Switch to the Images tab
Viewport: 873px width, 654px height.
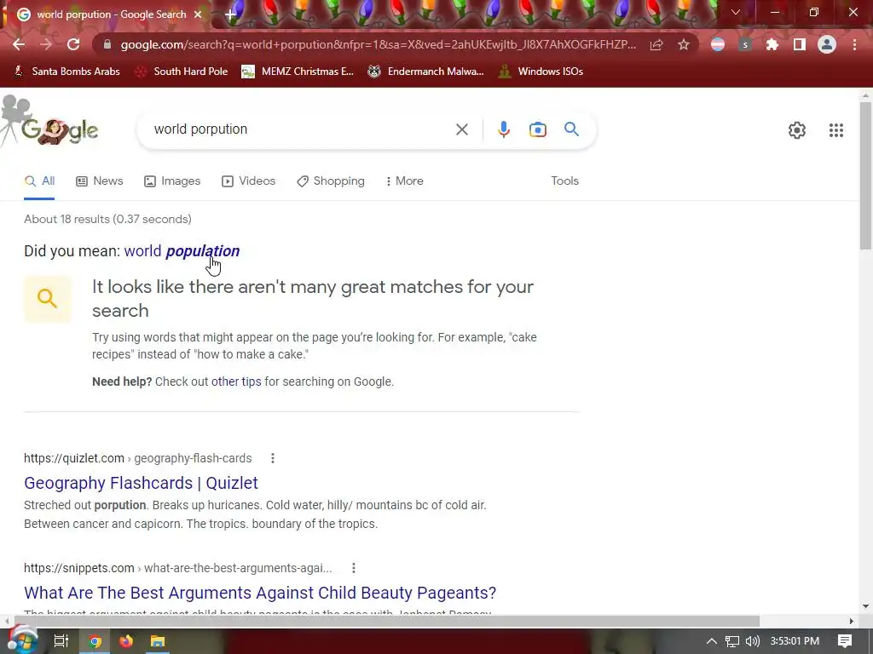(172, 181)
